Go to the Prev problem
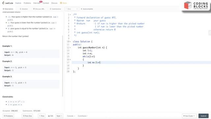Screen dimensions: 211x119 coord(42,116)
